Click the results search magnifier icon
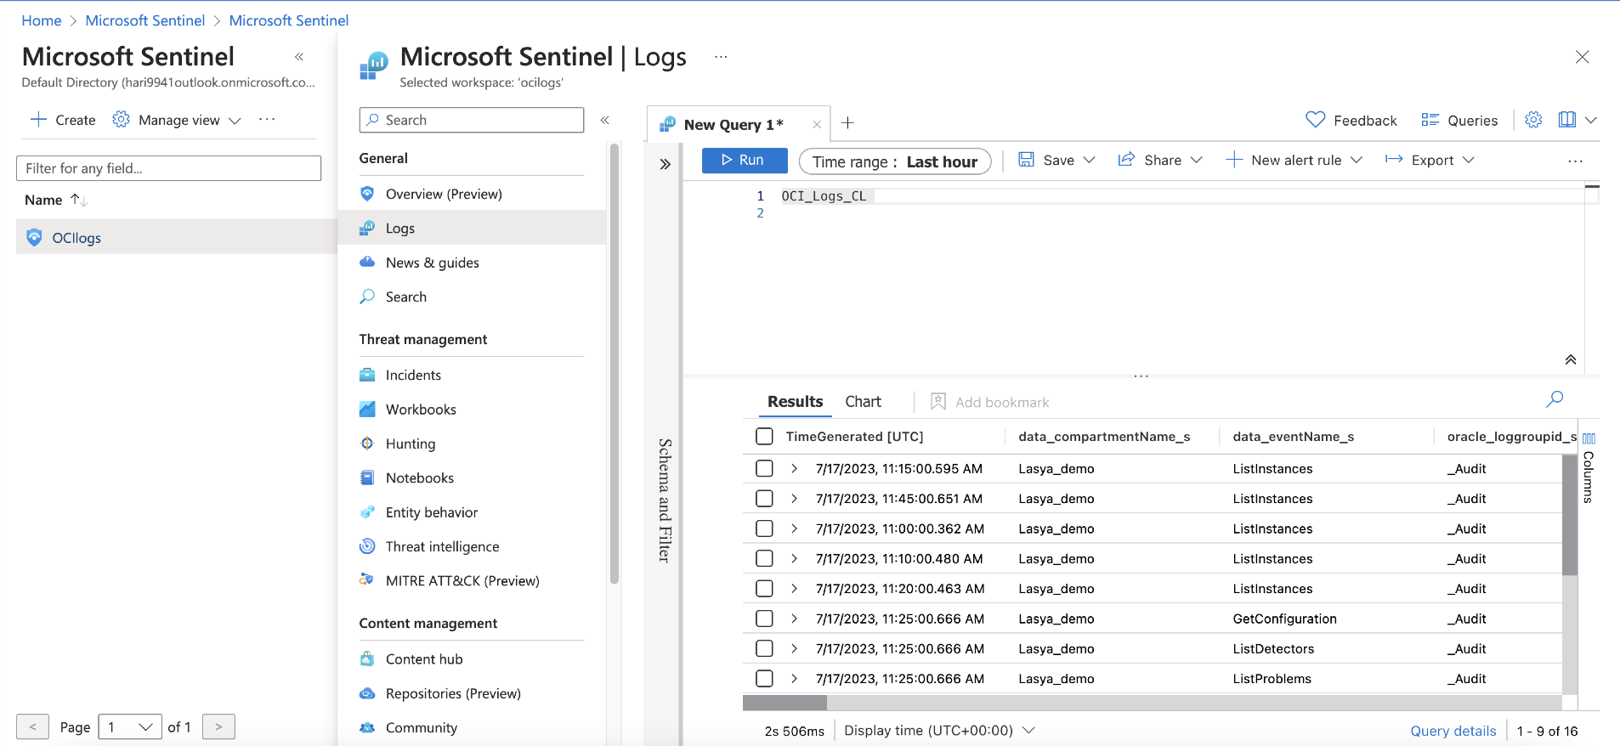This screenshot has height=746, width=1620. point(1555,398)
